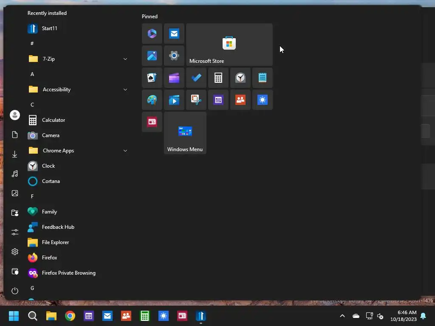Click the user account avatar in sidebar
435x326 pixels.
(x=15, y=115)
